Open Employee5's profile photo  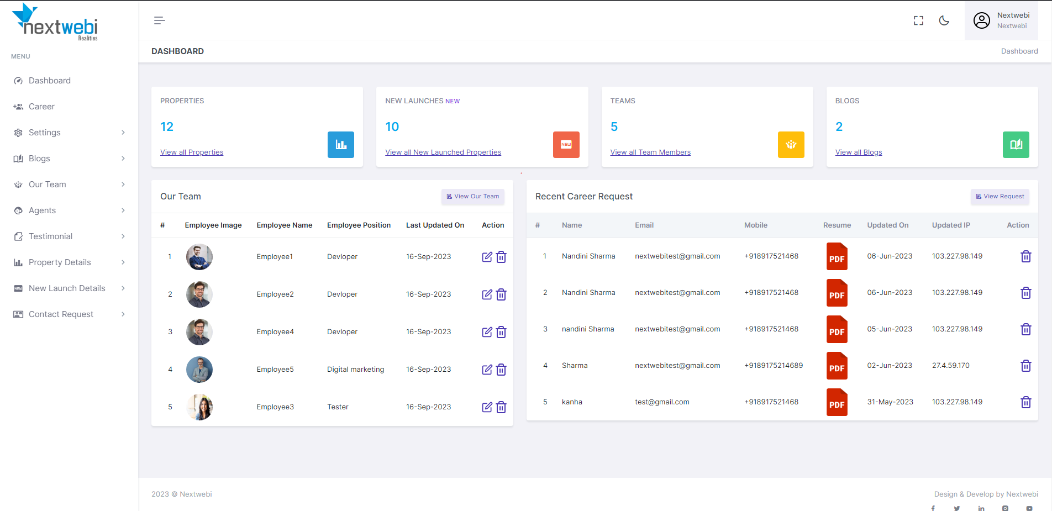199,370
